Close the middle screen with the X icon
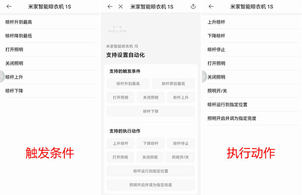 point(121,6)
